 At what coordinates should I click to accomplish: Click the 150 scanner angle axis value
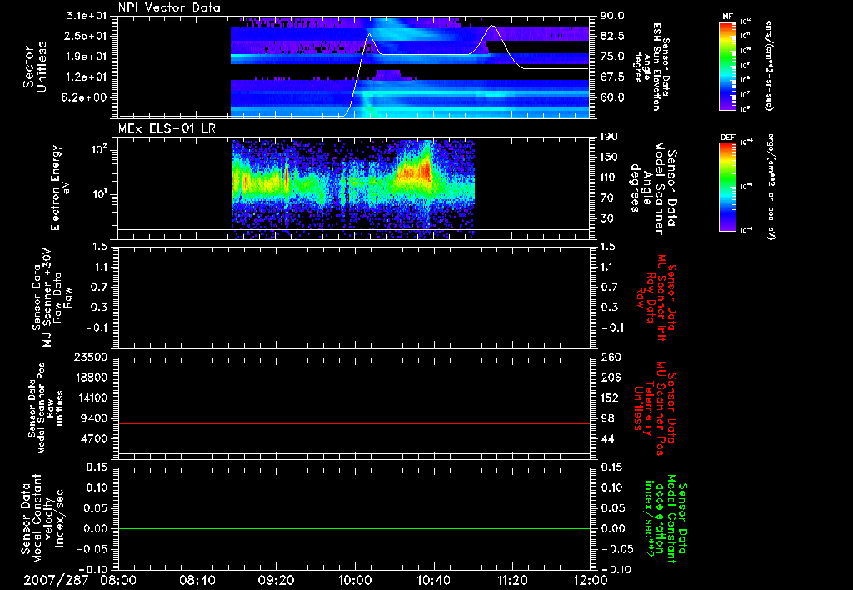coord(609,157)
